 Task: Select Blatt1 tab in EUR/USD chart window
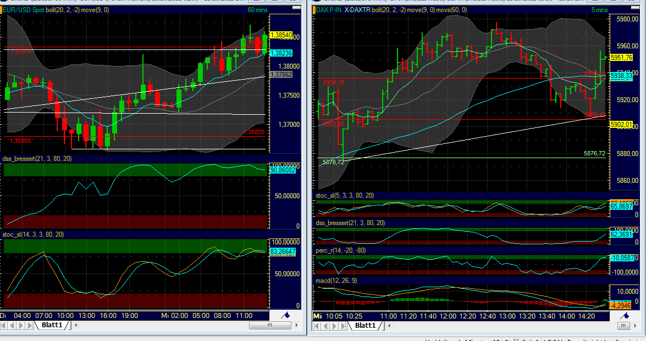coord(53,326)
